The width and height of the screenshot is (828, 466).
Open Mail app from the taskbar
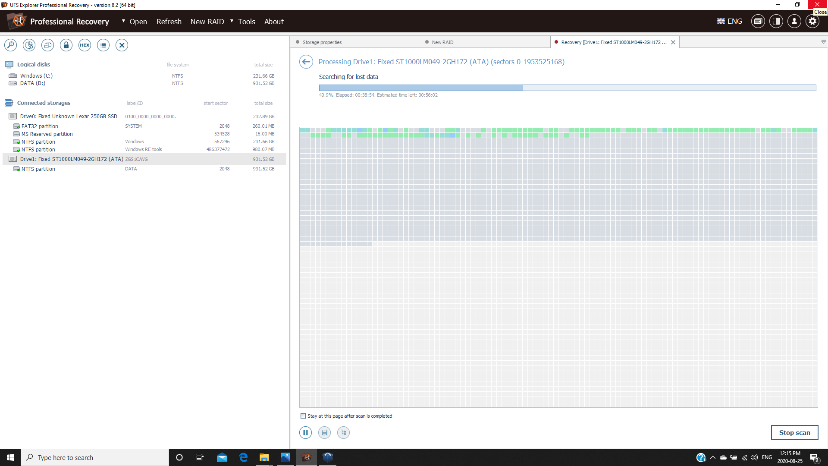coord(222,457)
